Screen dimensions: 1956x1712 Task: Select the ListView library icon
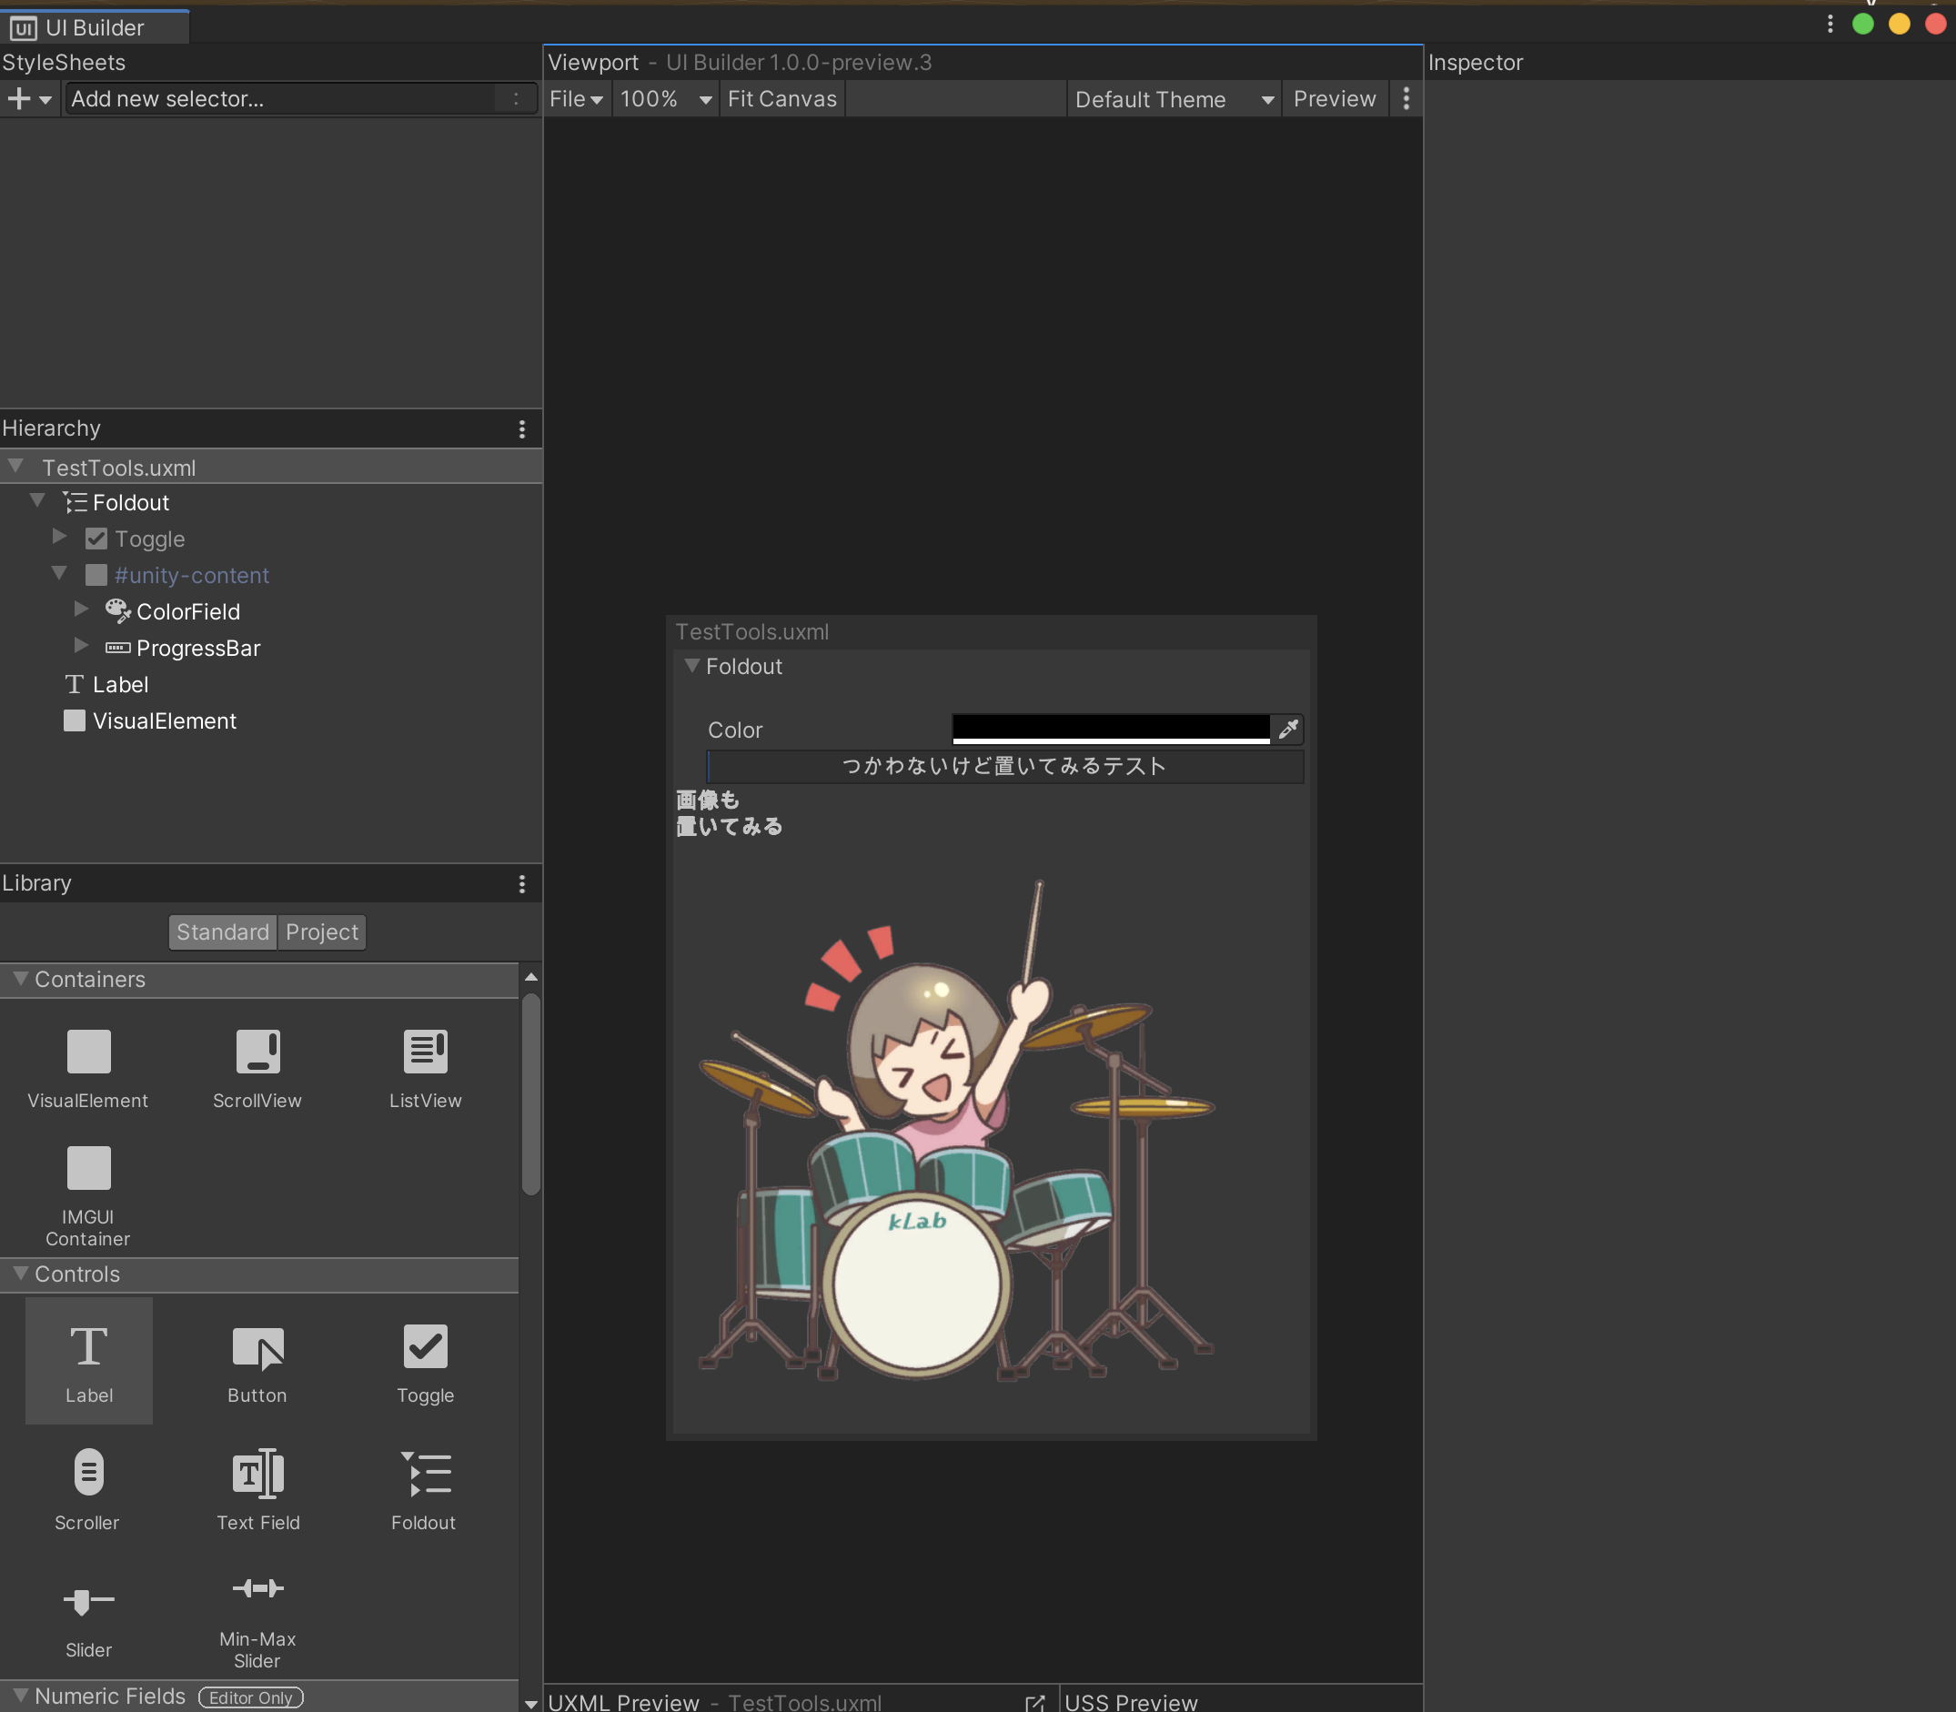(x=425, y=1052)
